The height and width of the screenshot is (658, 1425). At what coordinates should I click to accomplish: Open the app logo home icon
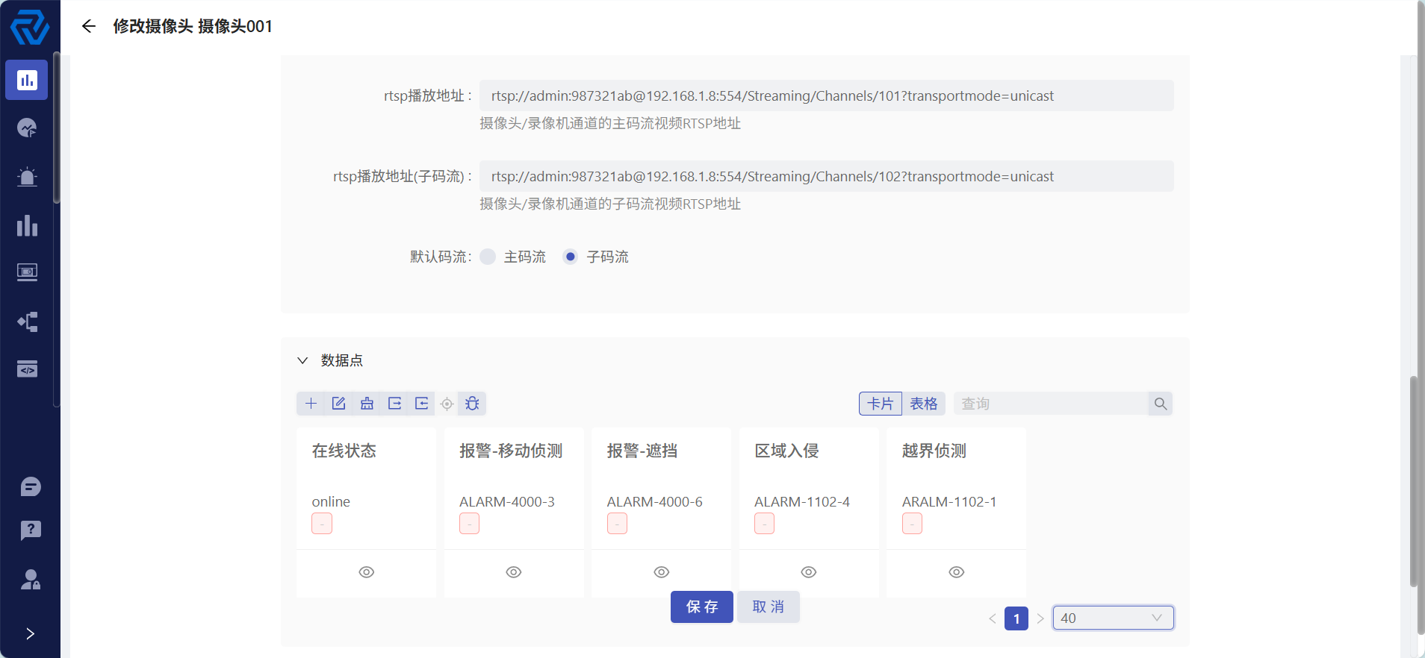click(x=30, y=28)
